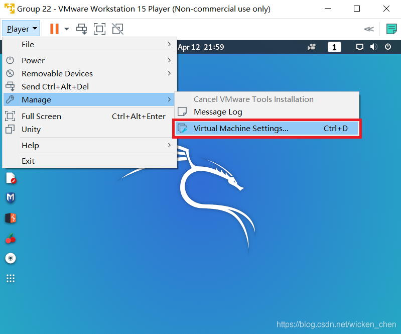The image size is (401, 334).
Task: Choose Send Ctrl+Alt+Del menu entry
Action: [x=89, y=86]
